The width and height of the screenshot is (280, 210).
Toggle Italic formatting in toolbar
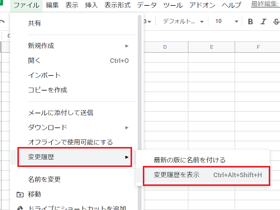(263, 22)
